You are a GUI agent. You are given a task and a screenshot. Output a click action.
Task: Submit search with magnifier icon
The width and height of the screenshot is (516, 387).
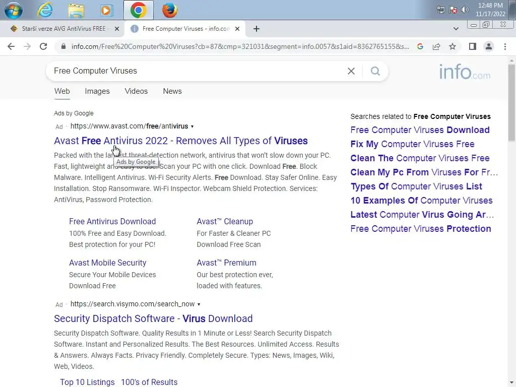point(375,71)
